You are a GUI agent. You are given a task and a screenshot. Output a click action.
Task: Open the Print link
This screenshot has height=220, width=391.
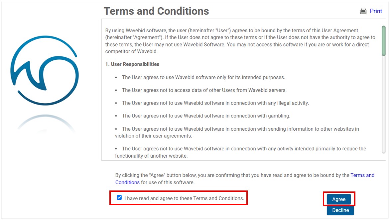click(x=376, y=11)
